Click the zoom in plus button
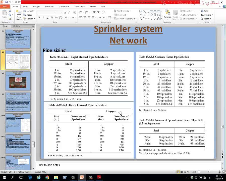The width and height of the screenshot is (226, 181). [219, 172]
